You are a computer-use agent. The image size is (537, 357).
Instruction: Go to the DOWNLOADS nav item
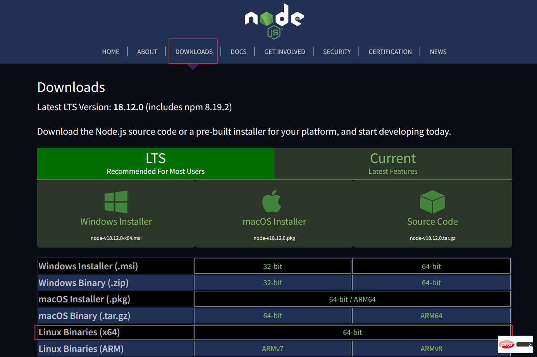pyautogui.click(x=194, y=52)
